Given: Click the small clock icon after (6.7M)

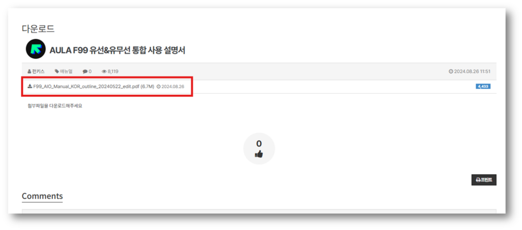Looking at the screenshot, I should coord(159,86).
